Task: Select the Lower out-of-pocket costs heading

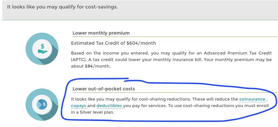Action: 104,89
